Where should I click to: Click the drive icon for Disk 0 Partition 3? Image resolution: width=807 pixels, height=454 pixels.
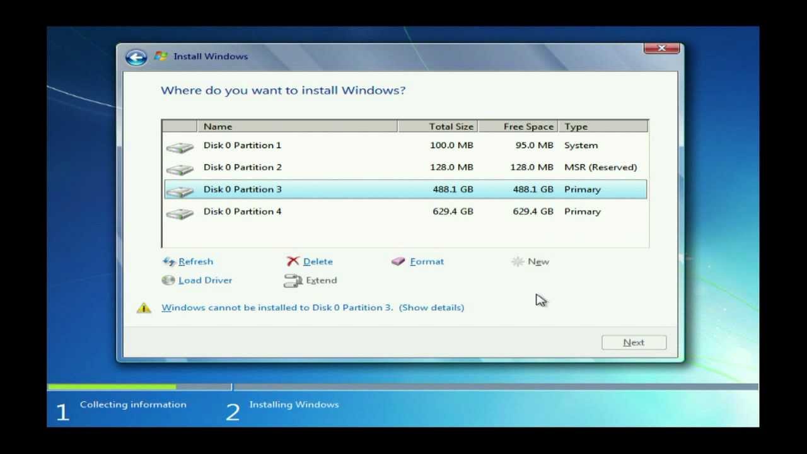(x=180, y=192)
